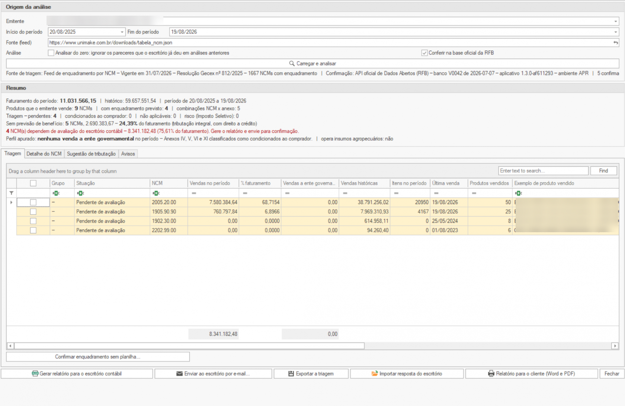Click 'Enviar ao escritório por e-mail...'
This screenshot has width=625, height=406.
click(213, 374)
